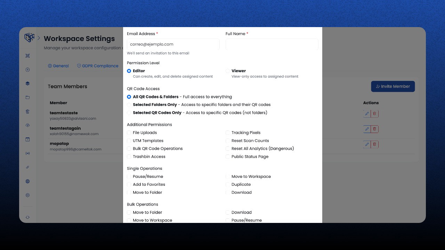This screenshot has width=445, height=250.
Task: Expand sidebar using the chevron beside logo
Action: coord(39,38)
